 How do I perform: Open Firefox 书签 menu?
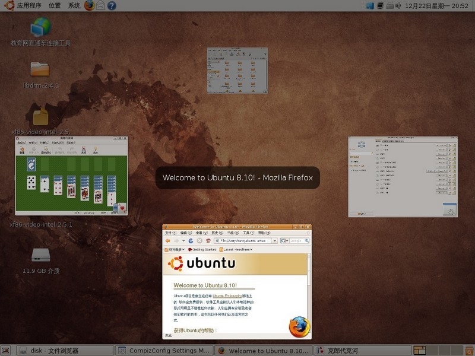233,233
